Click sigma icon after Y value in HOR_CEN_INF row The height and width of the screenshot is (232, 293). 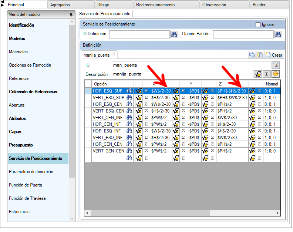212,124
